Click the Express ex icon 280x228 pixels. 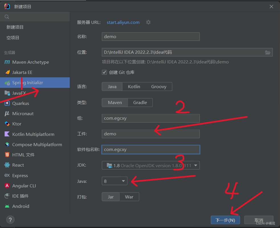(x=7, y=175)
